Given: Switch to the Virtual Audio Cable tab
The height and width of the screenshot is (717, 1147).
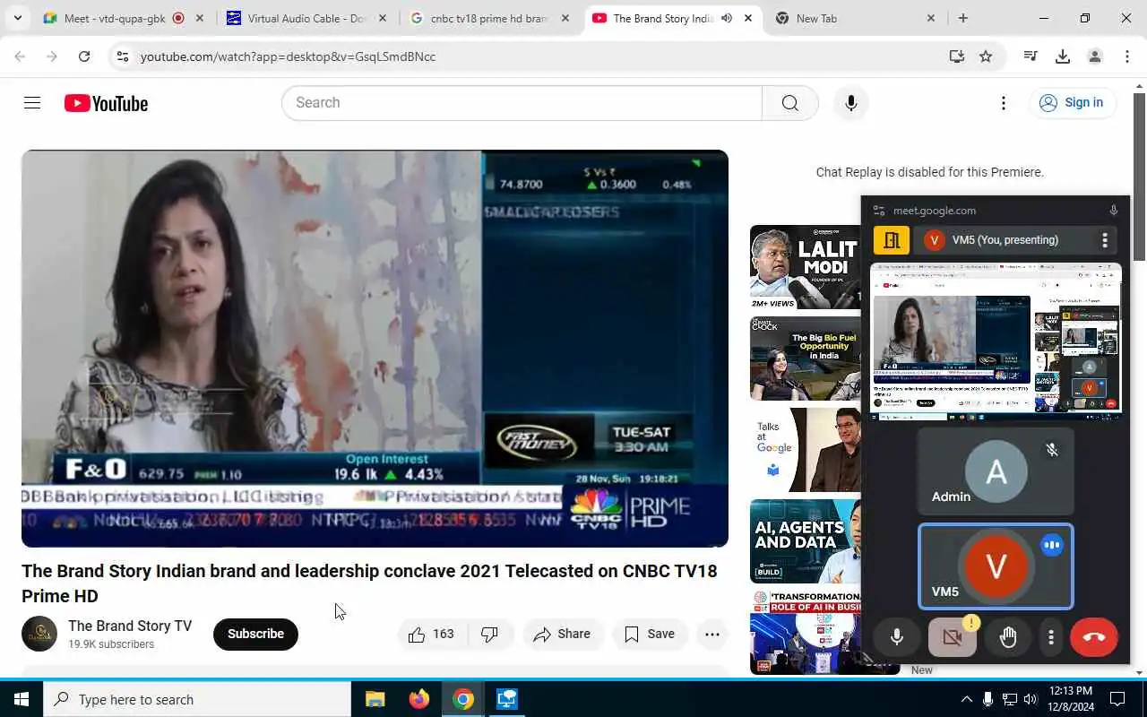Looking at the screenshot, I should pos(307,18).
